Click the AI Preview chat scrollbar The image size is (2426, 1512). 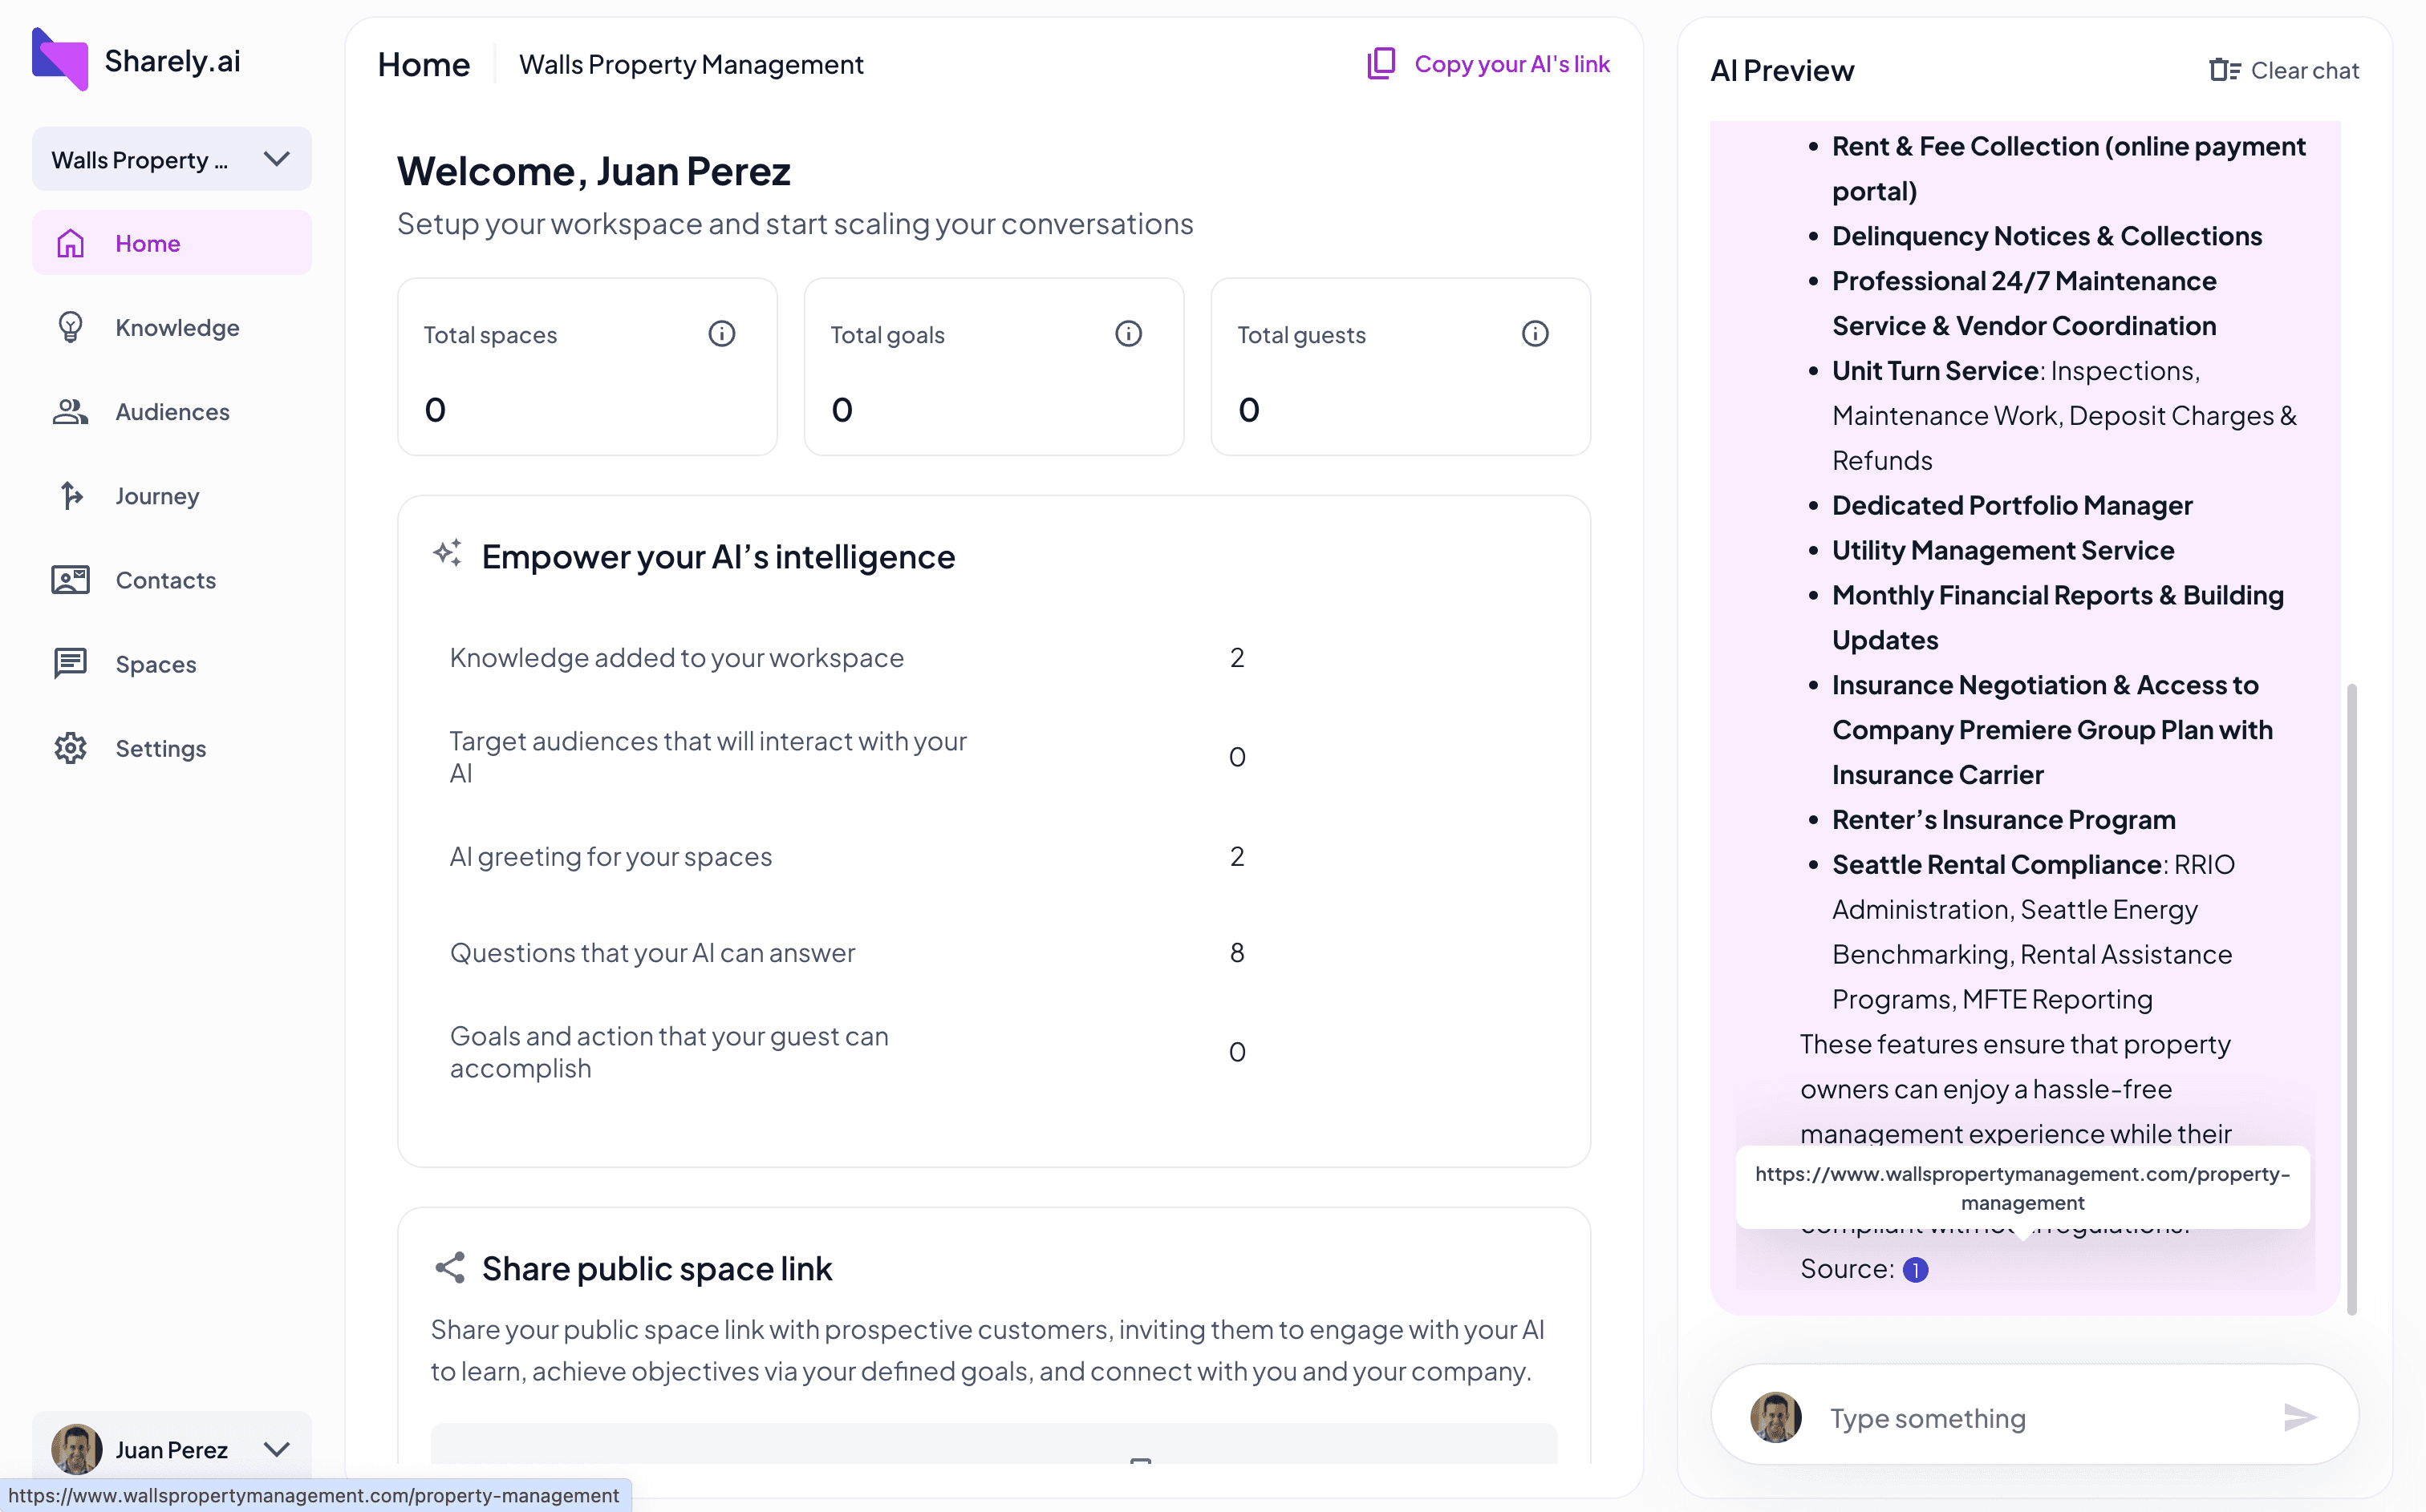click(x=2351, y=998)
